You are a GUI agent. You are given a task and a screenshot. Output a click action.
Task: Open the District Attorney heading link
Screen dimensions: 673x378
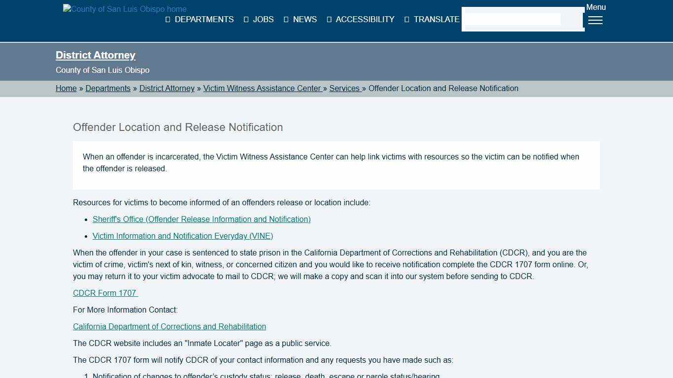[96, 55]
